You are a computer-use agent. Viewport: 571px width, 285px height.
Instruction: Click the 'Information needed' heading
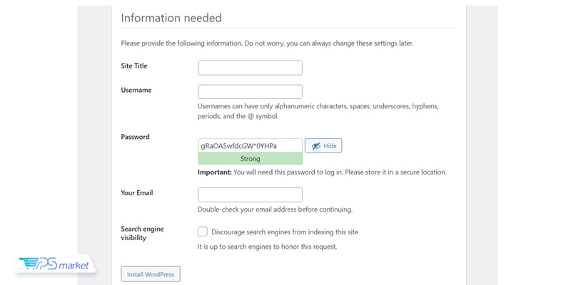coord(171,18)
